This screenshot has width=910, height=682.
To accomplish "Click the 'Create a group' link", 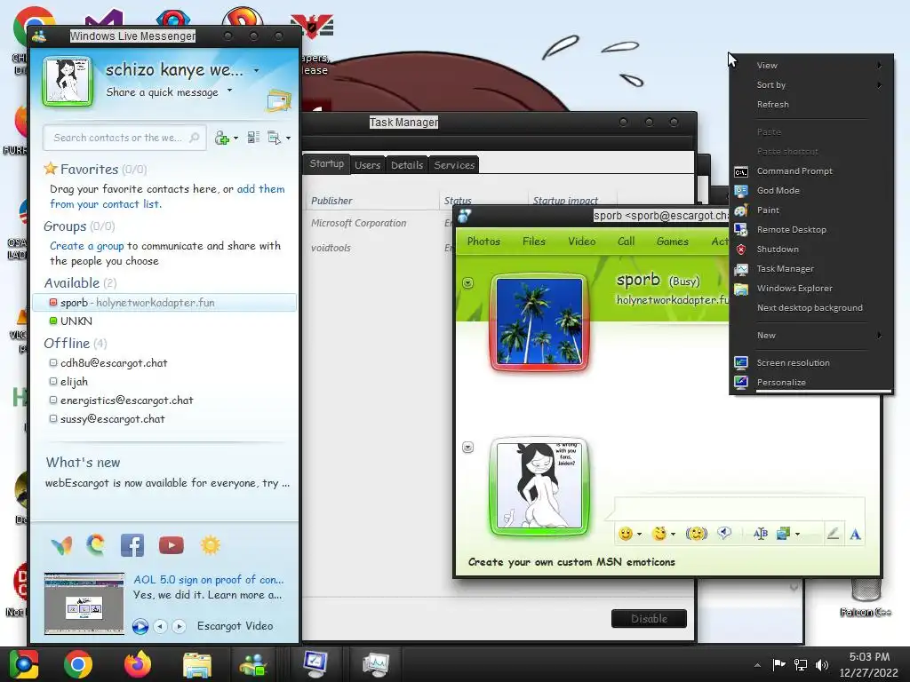I will [86, 246].
